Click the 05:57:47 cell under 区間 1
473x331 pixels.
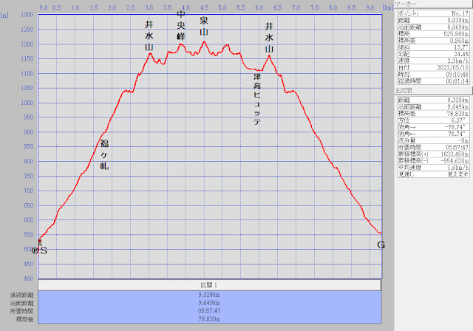point(209,311)
